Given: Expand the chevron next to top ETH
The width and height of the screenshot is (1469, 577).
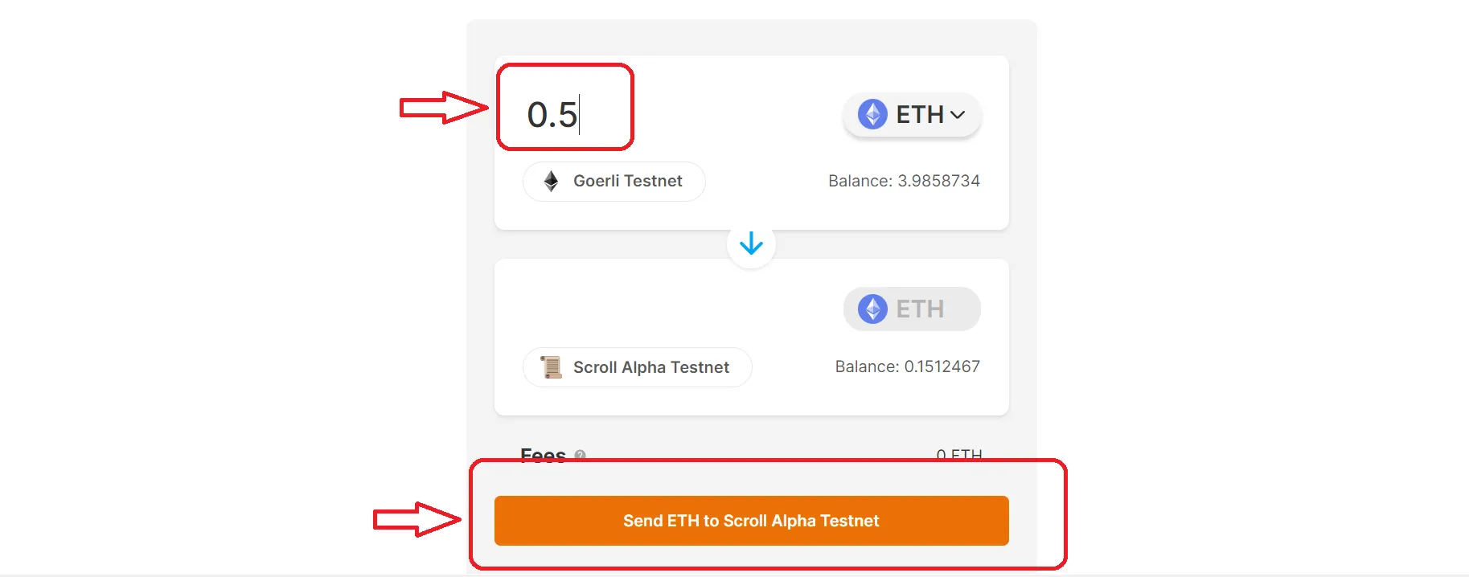Looking at the screenshot, I should [958, 115].
